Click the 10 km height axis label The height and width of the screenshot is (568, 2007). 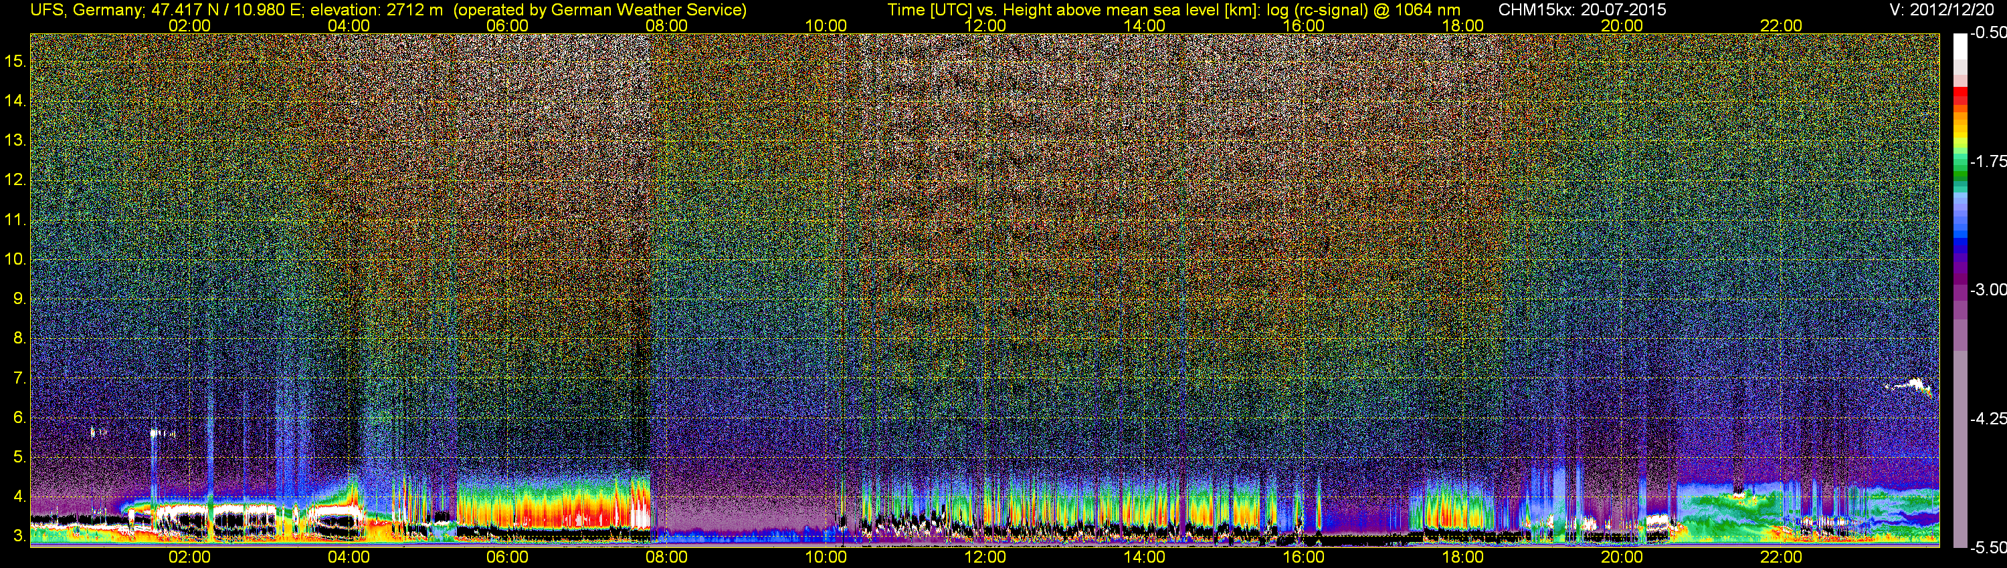pos(15,259)
